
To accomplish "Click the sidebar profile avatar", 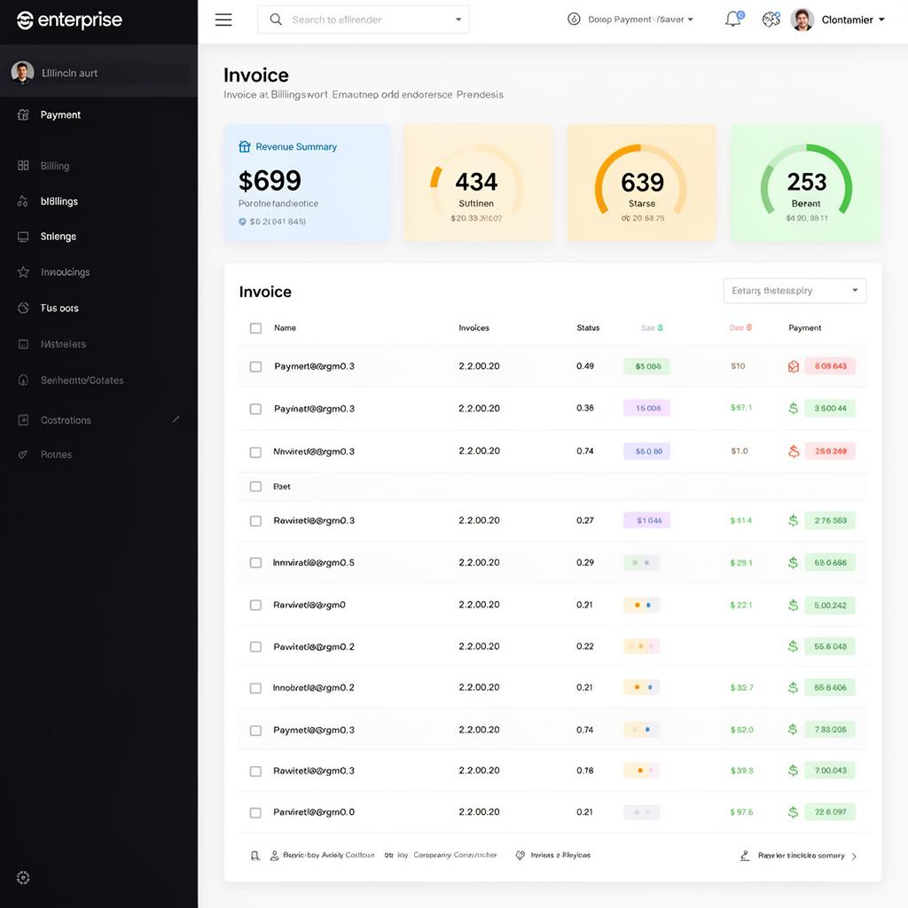I will tap(22, 73).
